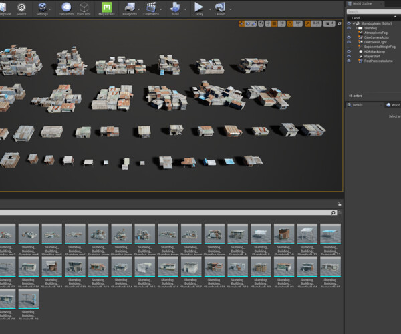Select the rotate gizmo mode in viewport
This screenshot has width=401, height=334.
(x=247, y=24)
